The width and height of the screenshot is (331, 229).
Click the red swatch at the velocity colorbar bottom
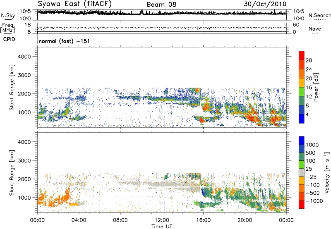pos(302,205)
